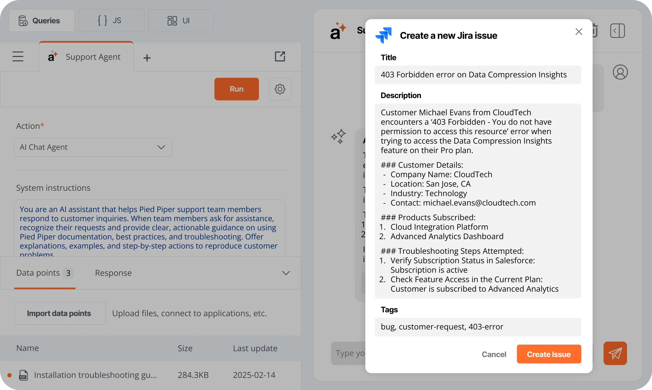Click Import data points button
652x390 pixels.
pyautogui.click(x=60, y=313)
